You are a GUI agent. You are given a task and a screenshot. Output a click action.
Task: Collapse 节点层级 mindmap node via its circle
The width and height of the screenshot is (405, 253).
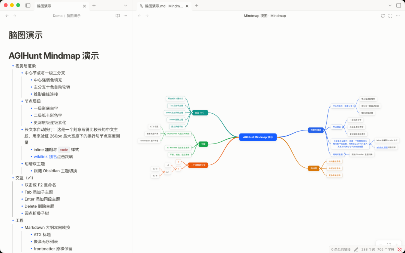(x=343, y=127)
